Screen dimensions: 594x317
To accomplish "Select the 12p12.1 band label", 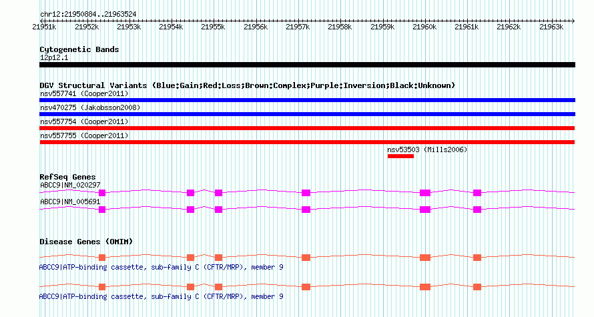I will [x=54, y=57].
